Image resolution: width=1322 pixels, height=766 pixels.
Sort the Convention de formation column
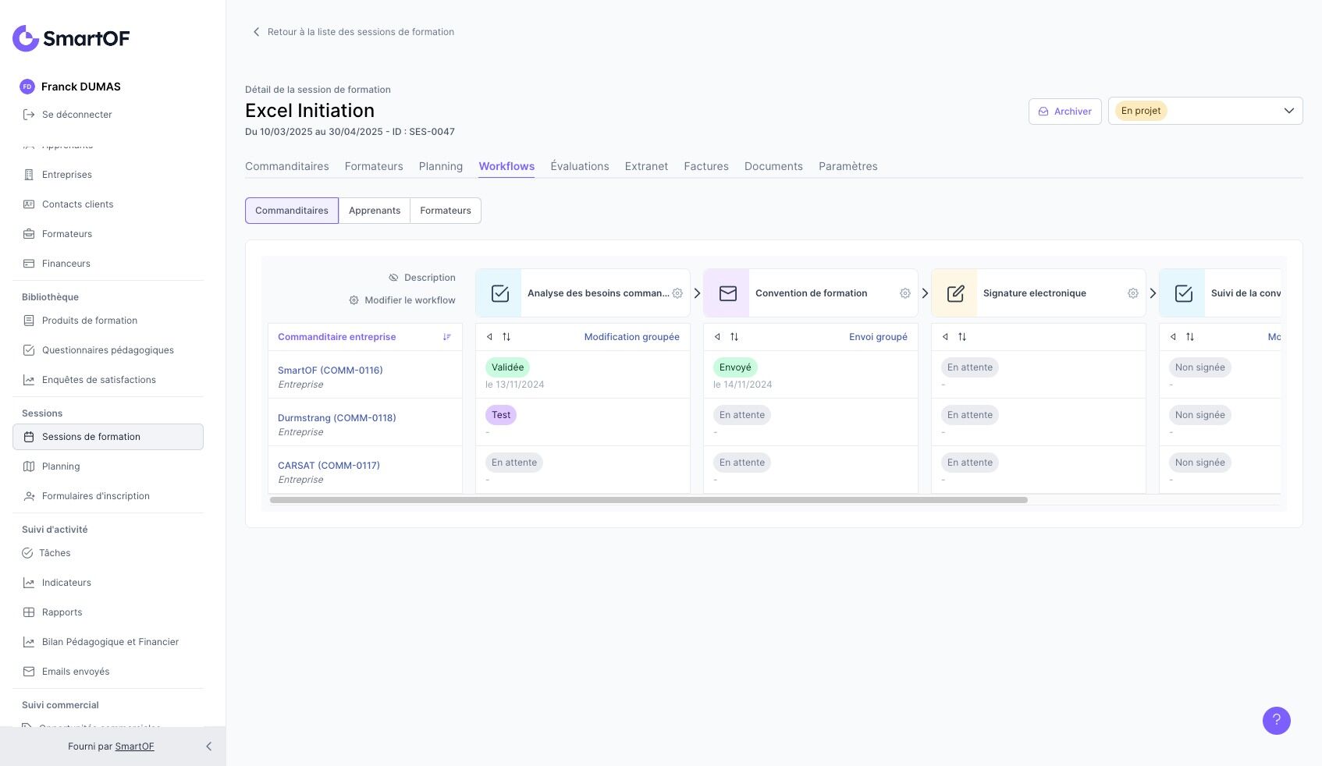(734, 337)
